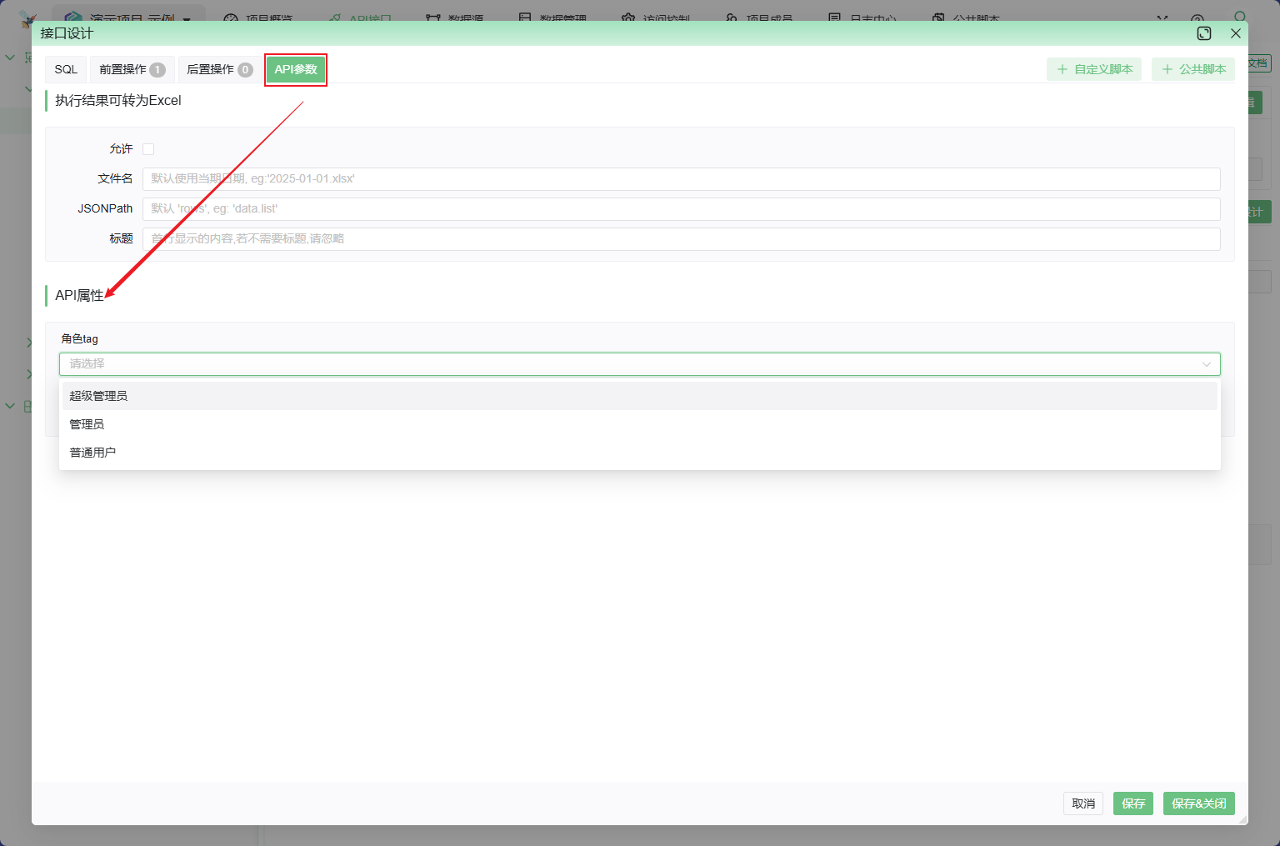Click the 保存 button

tap(1132, 803)
